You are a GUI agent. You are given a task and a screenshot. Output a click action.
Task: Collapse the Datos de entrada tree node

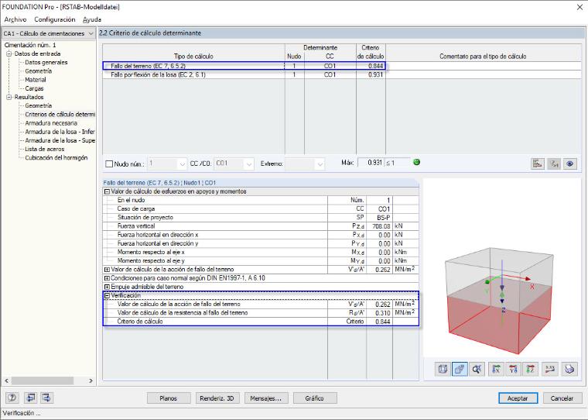(9, 53)
